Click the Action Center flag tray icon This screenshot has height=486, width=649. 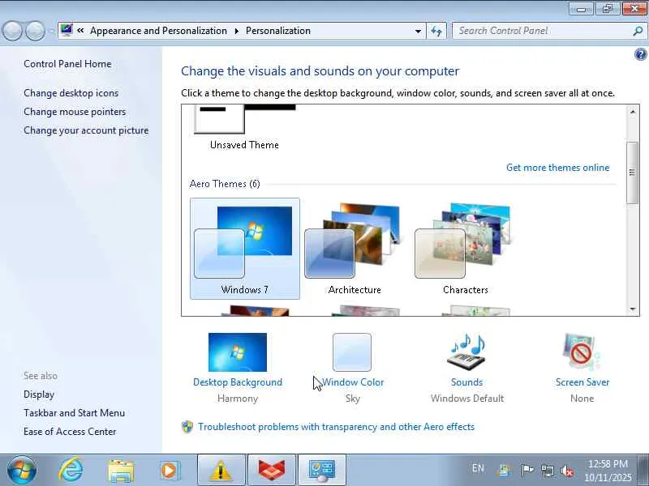pyautogui.click(x=527, y=471)
